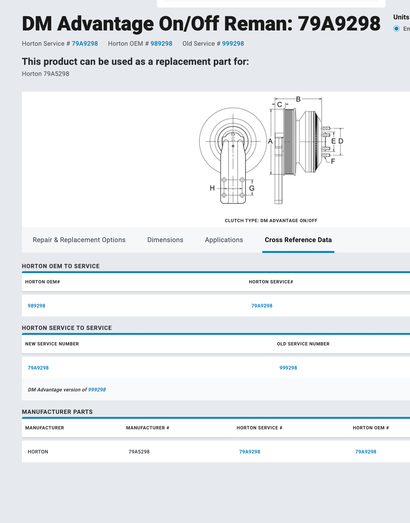Open 79A9298 in Manufacturer Parts Horton Service column
The height and width of the screenshot is (523, 410).
coord(250,452)
